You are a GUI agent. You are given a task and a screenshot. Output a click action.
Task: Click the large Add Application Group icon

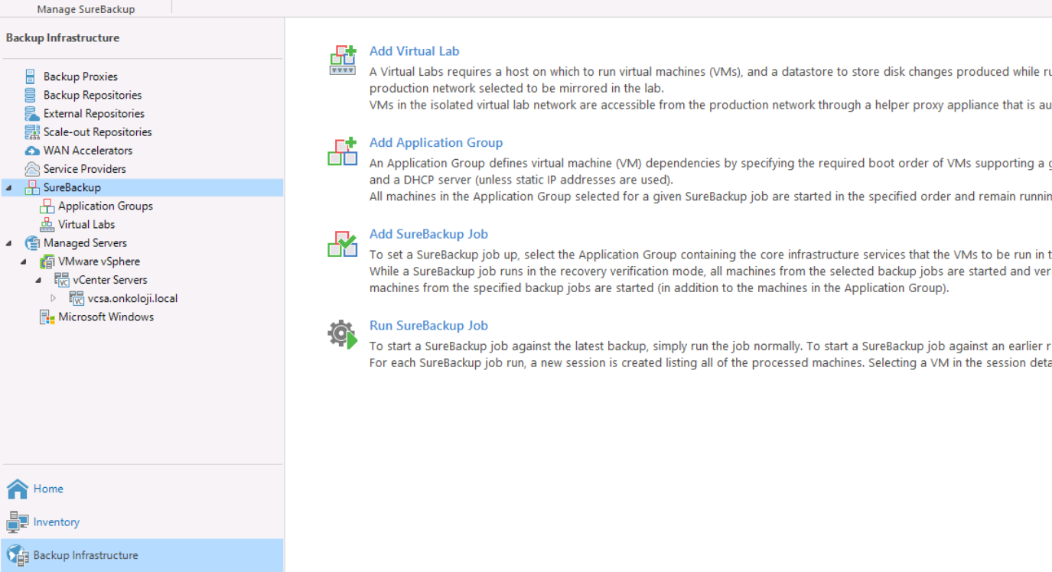pos(343,151)
